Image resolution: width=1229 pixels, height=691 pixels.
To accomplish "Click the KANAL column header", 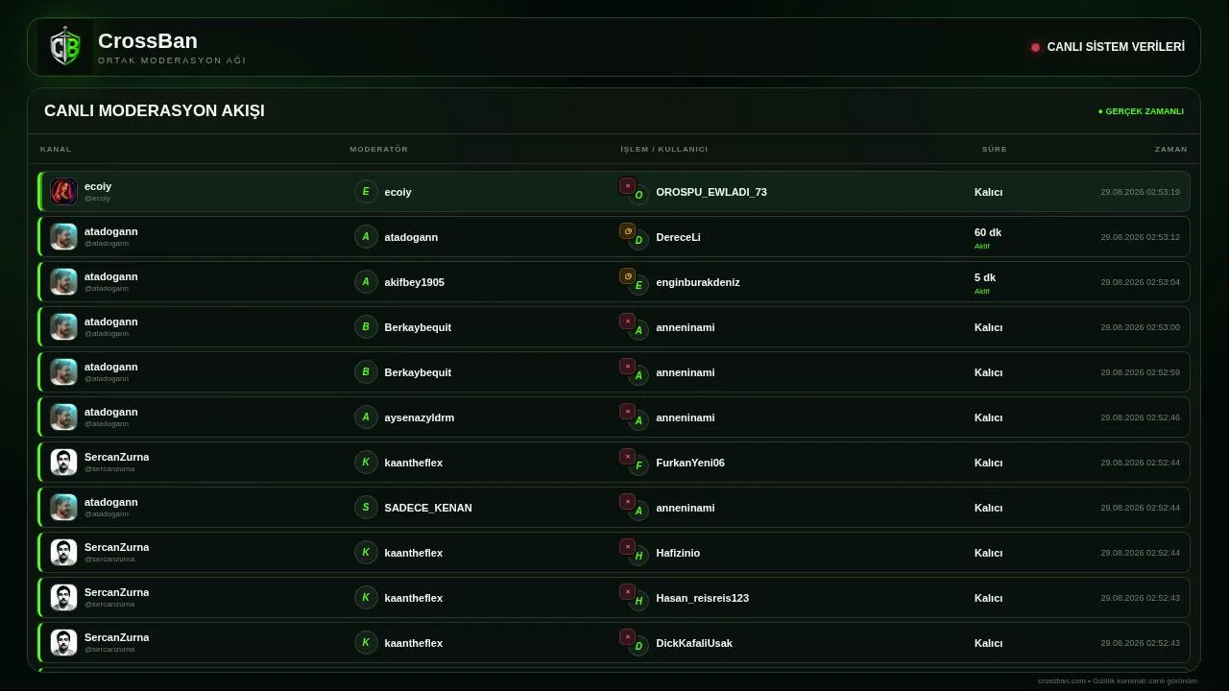I will point(56,149).
